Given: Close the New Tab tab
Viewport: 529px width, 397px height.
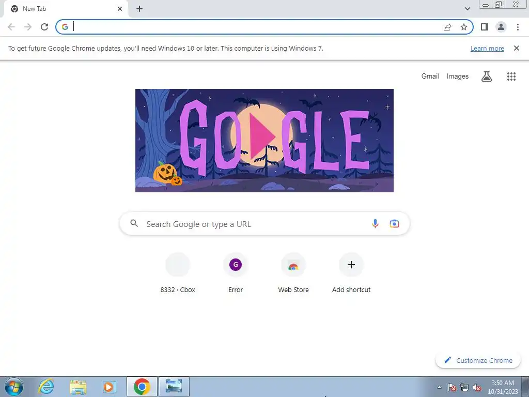Looking at the screenshot, I should click(x=120, y=9).
